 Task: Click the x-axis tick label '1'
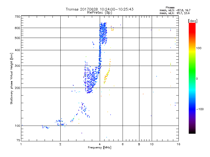(21, 144)
